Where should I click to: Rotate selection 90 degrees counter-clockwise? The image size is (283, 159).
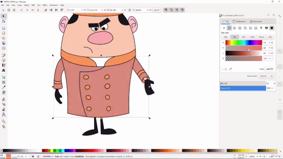pyautogui.click(x=22, y=10)
